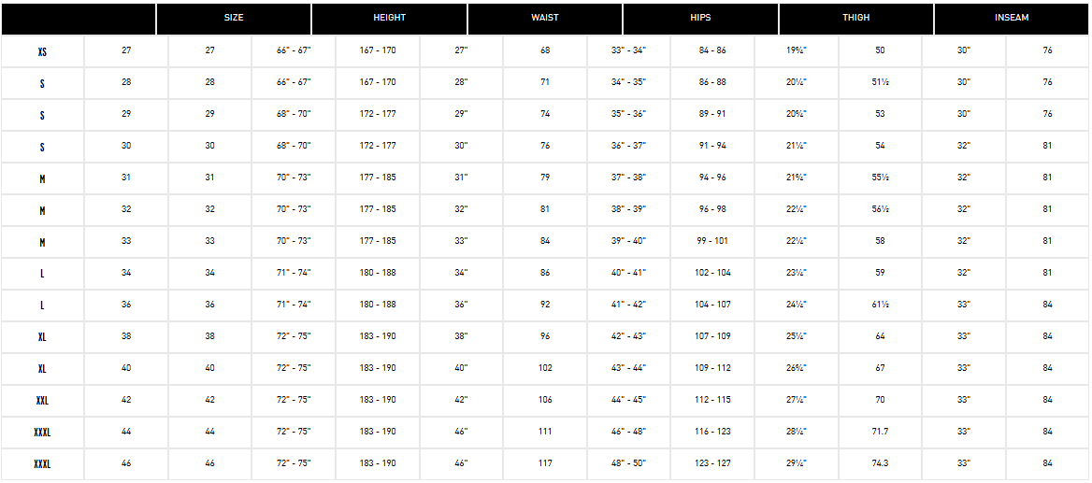Select the 99 - 101 hips cell
1092x483 pixels.
point(712,241)
